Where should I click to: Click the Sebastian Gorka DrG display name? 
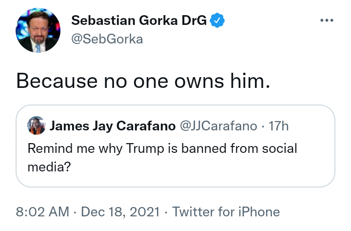tap(139, 21)
